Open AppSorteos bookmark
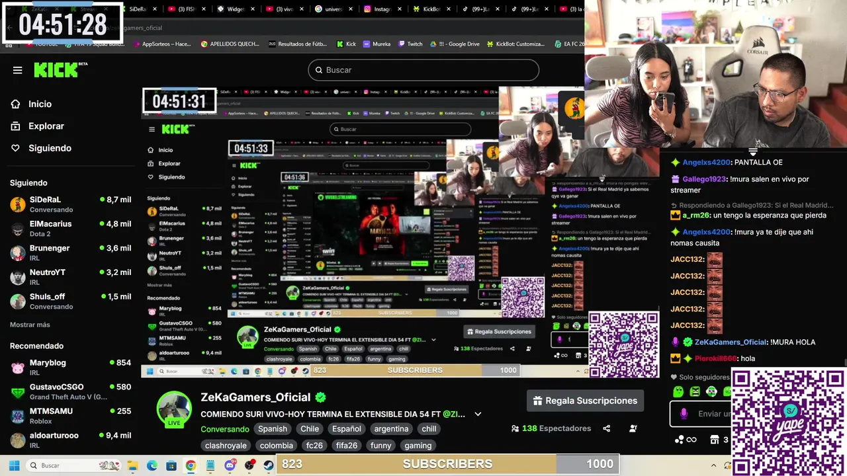The image size is (847, 476). [x=161, y=44]
